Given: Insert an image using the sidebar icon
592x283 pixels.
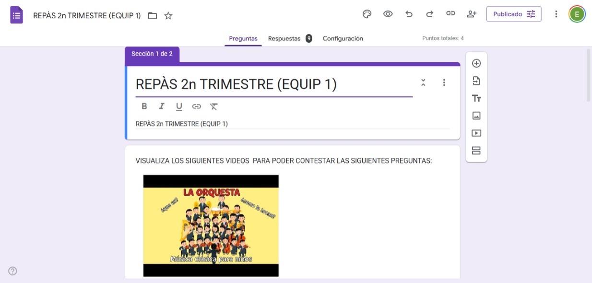Looking at the screenshot, I should coord(476,115).
